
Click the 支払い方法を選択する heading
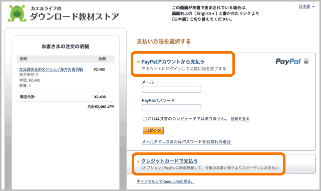pos(164,42)
